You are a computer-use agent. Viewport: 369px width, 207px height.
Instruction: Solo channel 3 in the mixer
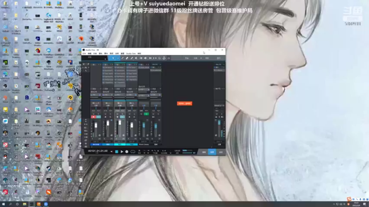pyautogui.click(x=122, y=114)
